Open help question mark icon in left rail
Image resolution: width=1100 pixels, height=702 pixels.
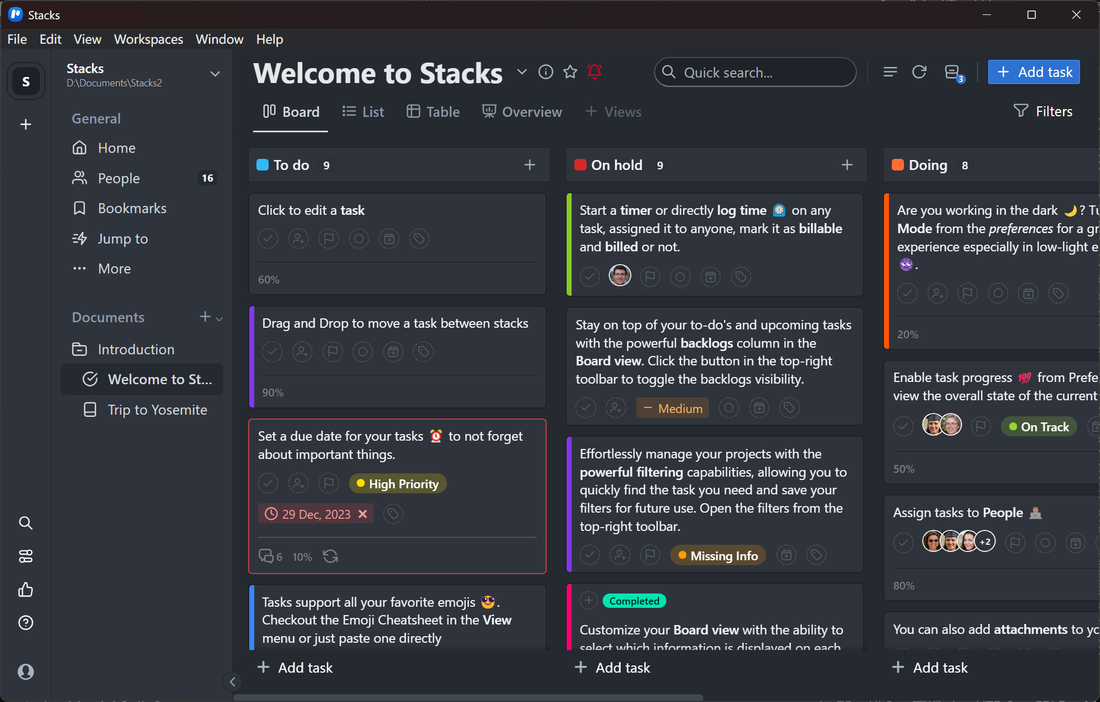[25, 623]
